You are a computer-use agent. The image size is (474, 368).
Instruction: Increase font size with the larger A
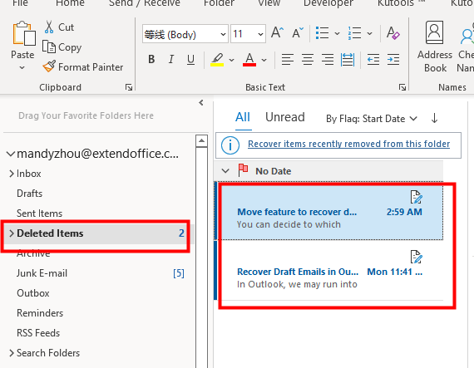tap(277, 33)
